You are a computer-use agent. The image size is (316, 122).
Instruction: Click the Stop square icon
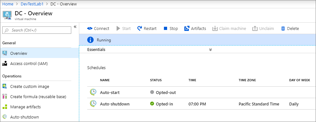tap(166, 29)
